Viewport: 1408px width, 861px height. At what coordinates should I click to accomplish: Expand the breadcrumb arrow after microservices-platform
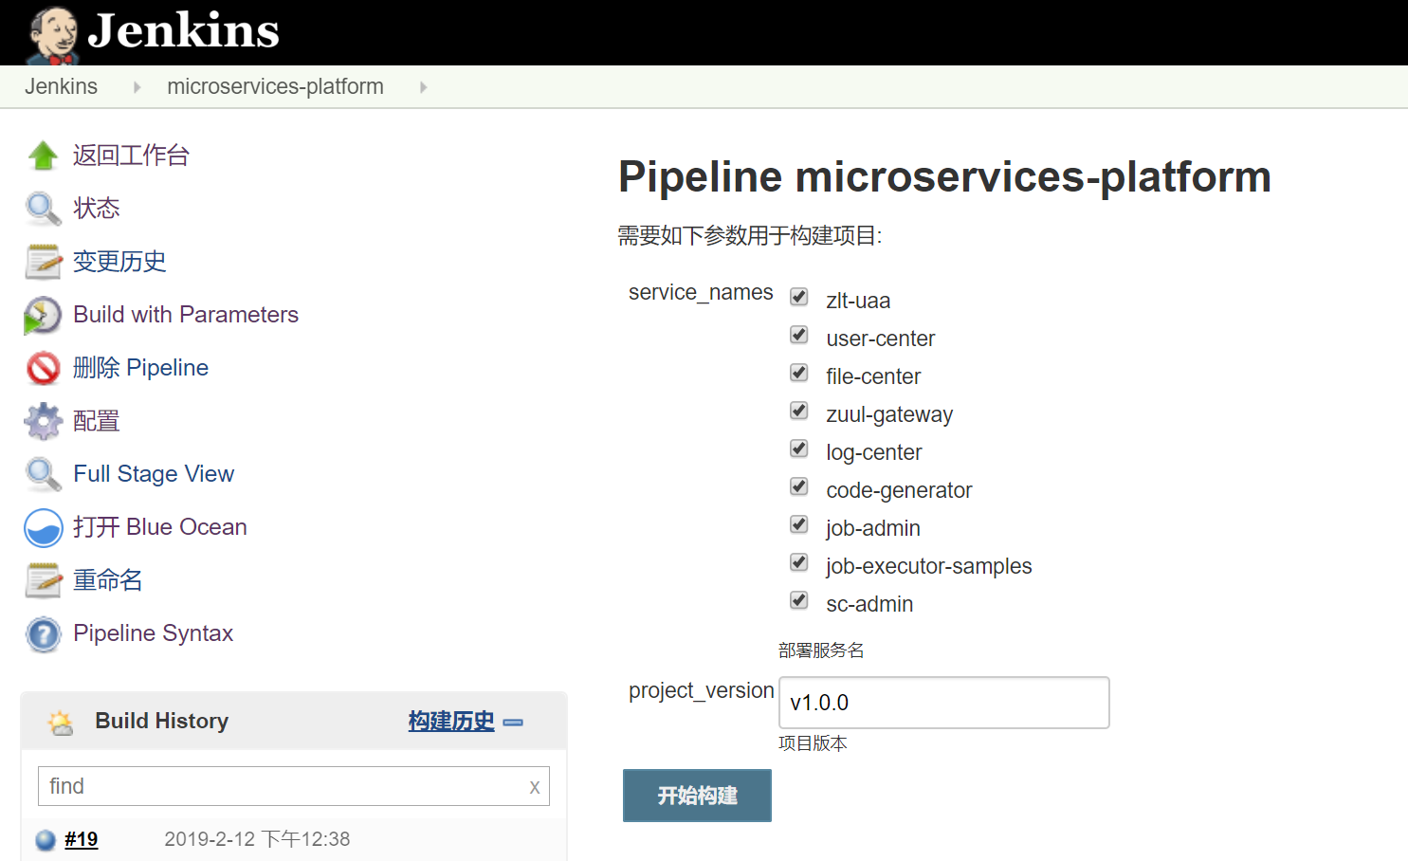click(x=424, y=87)
